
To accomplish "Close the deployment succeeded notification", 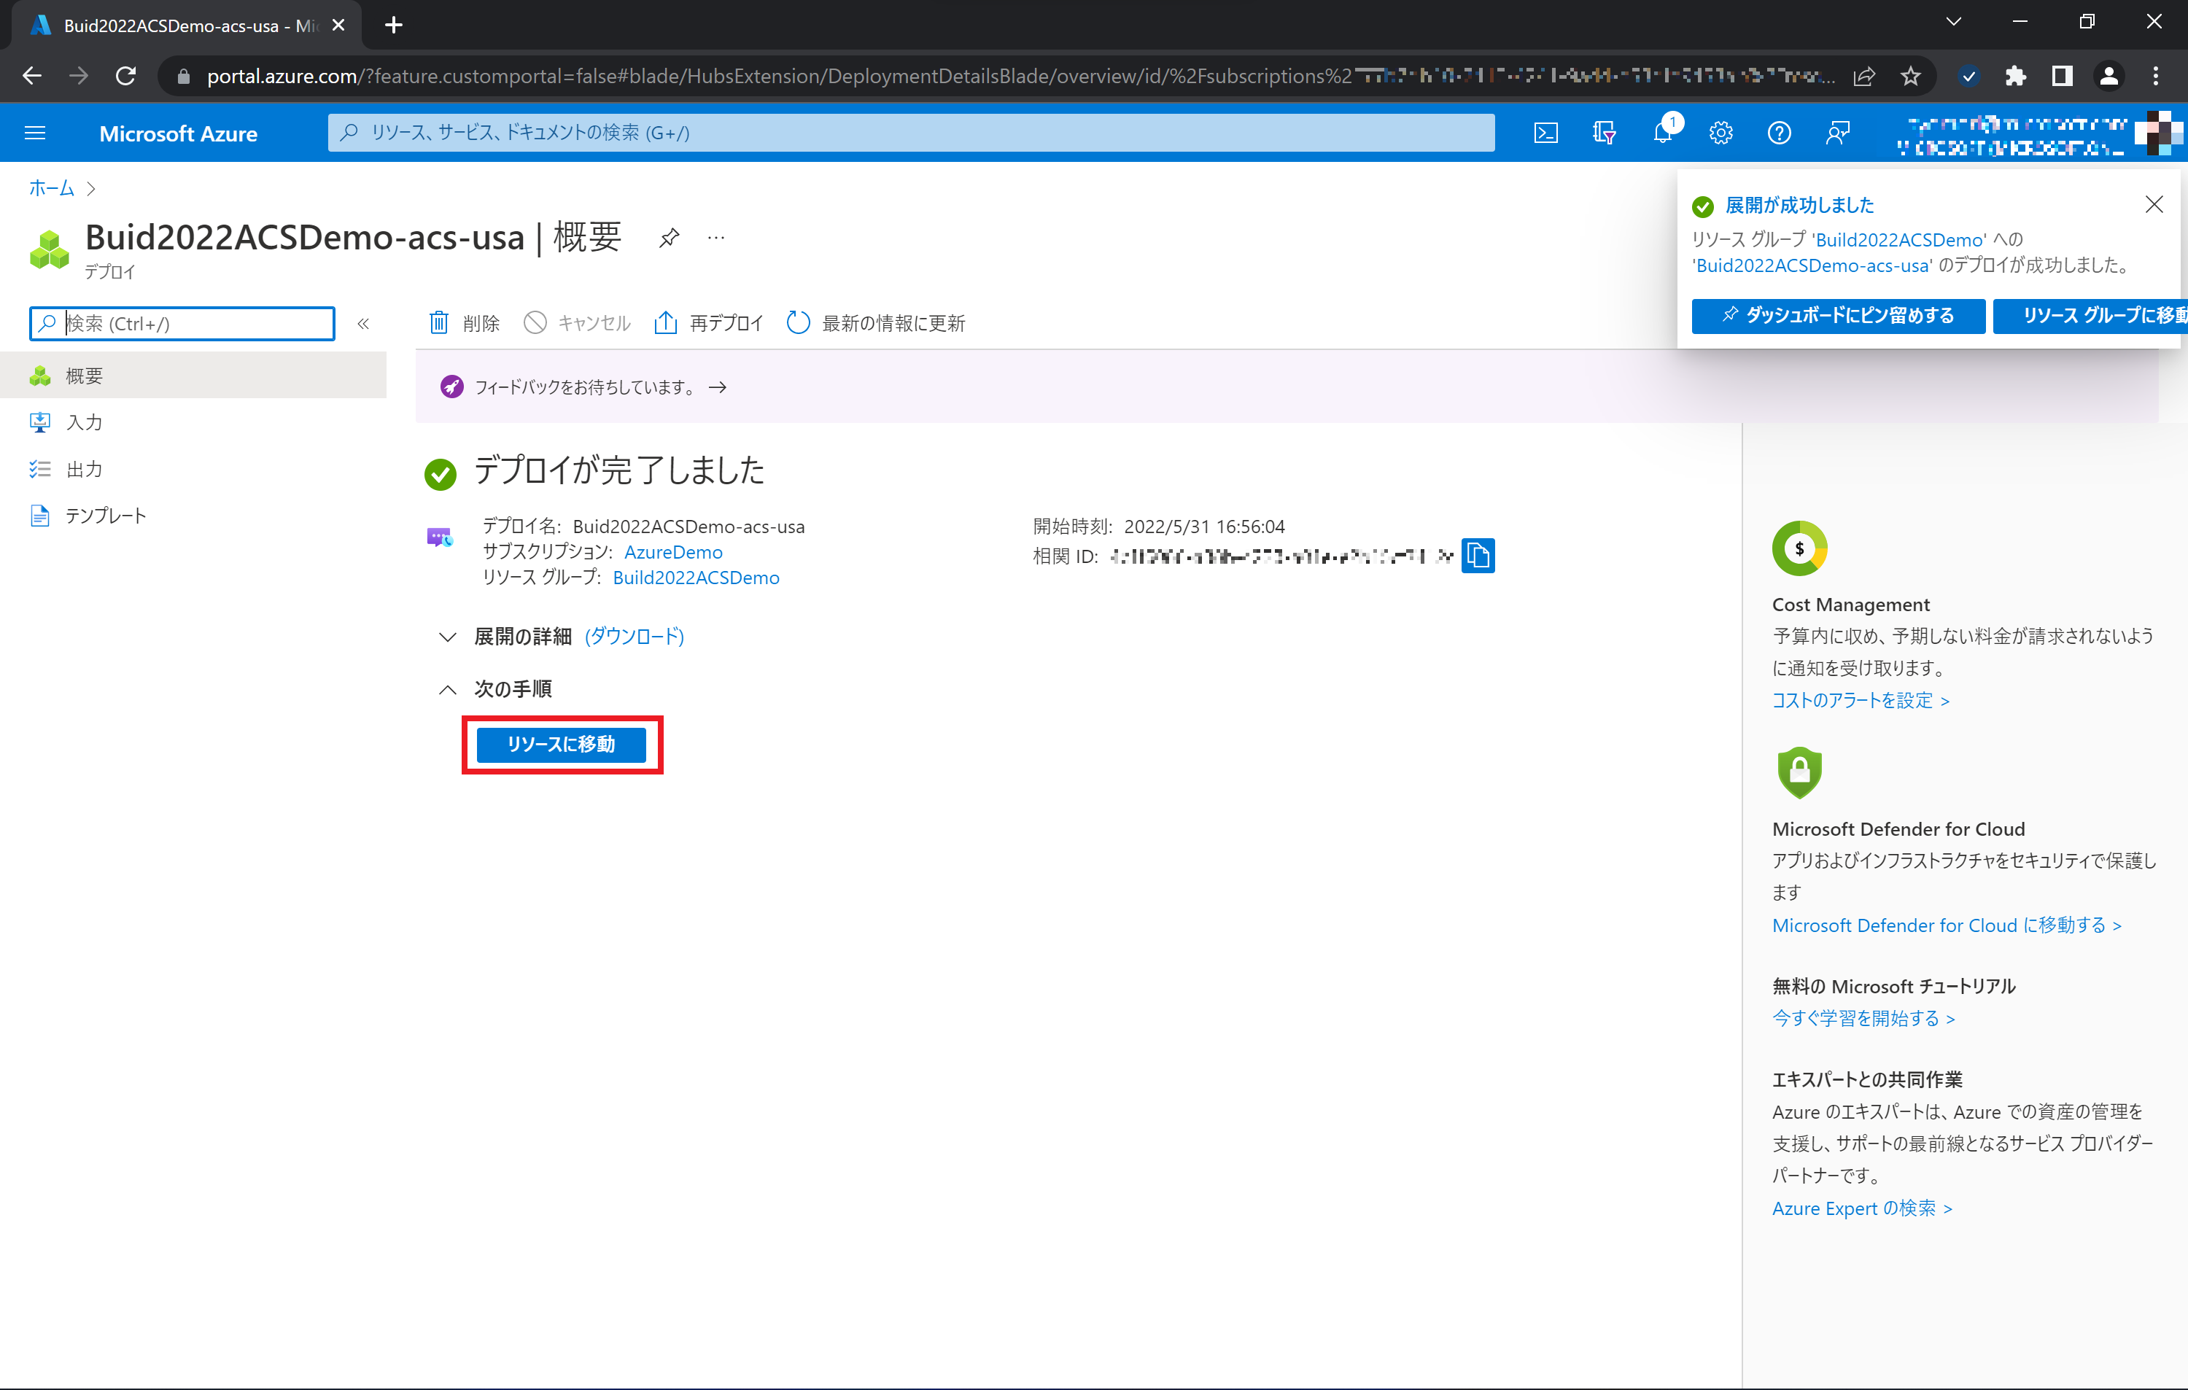I will (2154, 204).
